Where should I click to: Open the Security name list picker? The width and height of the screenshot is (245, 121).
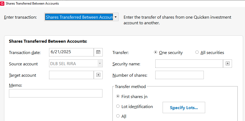click(x=228, y=63)
